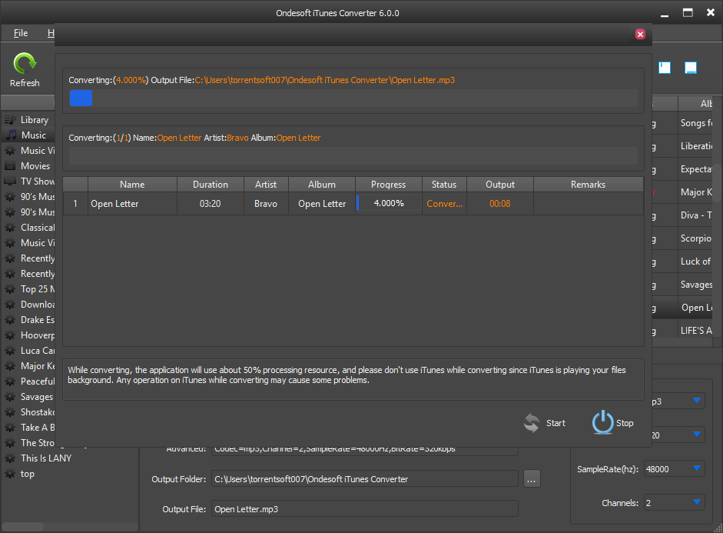Select Drake Essentials playlist

pyautogui.click(x=38, y=320)
